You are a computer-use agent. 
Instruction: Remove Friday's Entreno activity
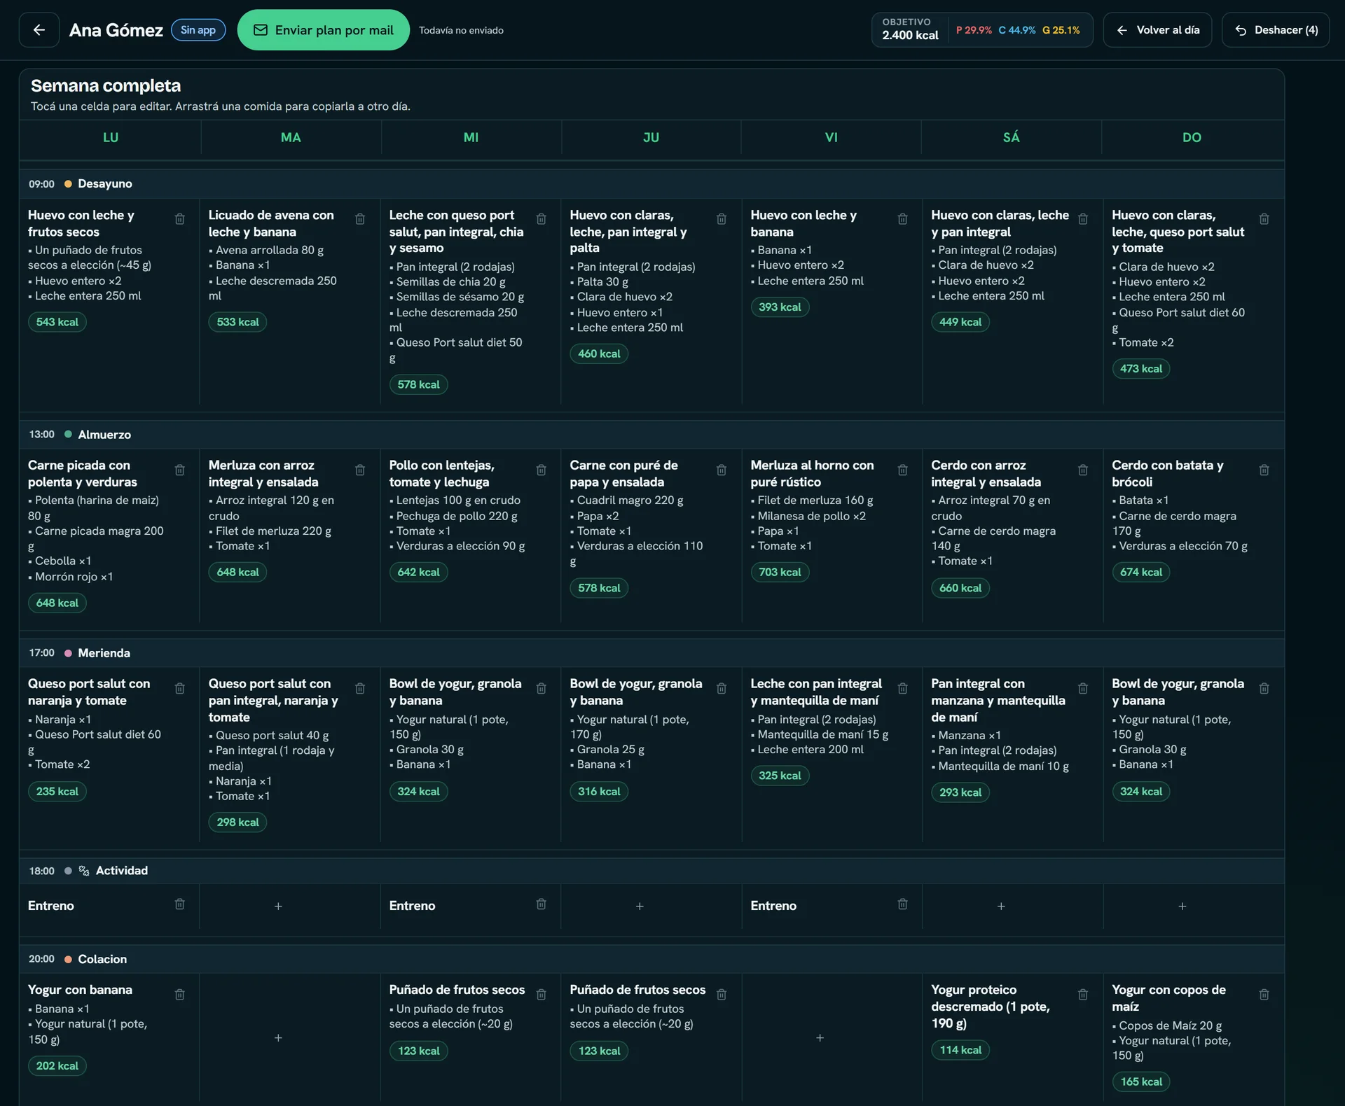coord(902,904)
